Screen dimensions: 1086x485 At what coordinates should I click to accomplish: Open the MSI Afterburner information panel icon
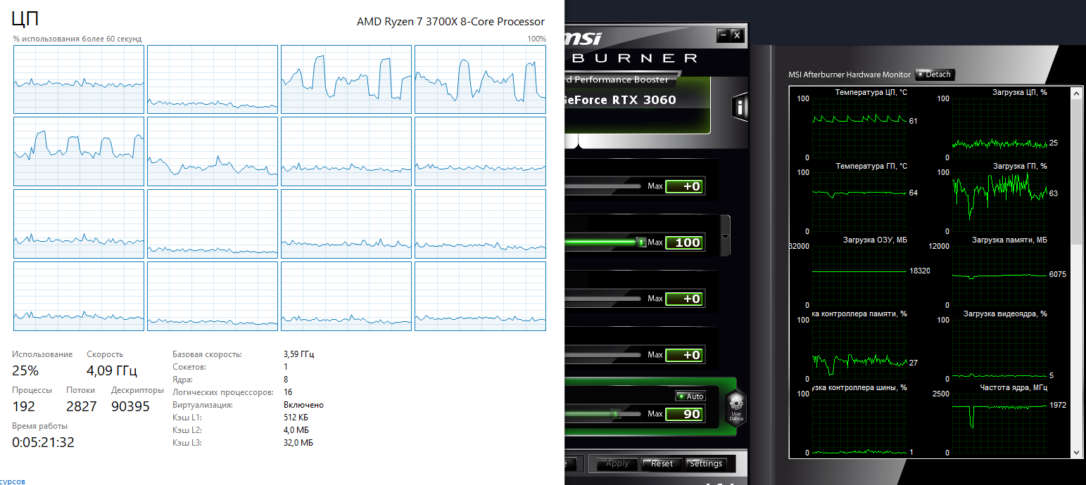(x=740, y=107)
